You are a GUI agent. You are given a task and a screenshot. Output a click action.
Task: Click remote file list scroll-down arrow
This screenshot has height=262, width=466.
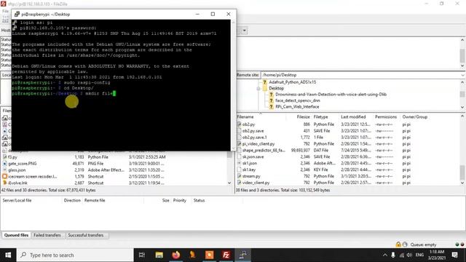(x=462, y=183)
